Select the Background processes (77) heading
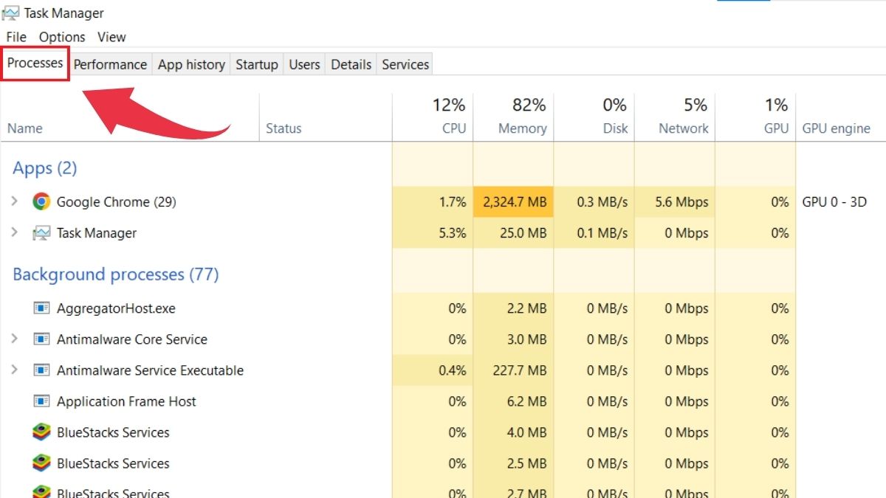Image resolution: width=886 pixels, height=498 pixels. (116, 274)
